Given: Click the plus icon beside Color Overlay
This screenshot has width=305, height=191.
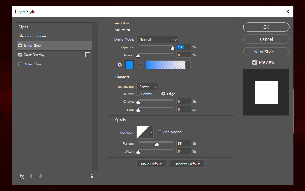Looking at the screenshot, I should click(88, 55).
